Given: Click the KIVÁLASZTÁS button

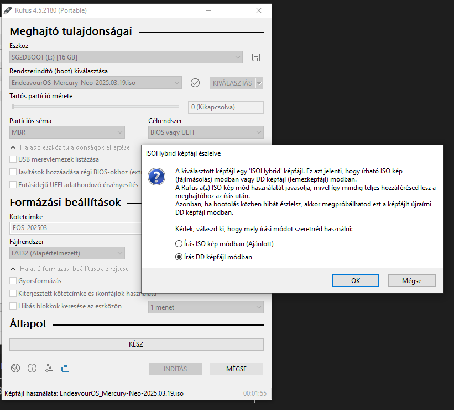Looking at the screenshot, I should pos(232,83).
